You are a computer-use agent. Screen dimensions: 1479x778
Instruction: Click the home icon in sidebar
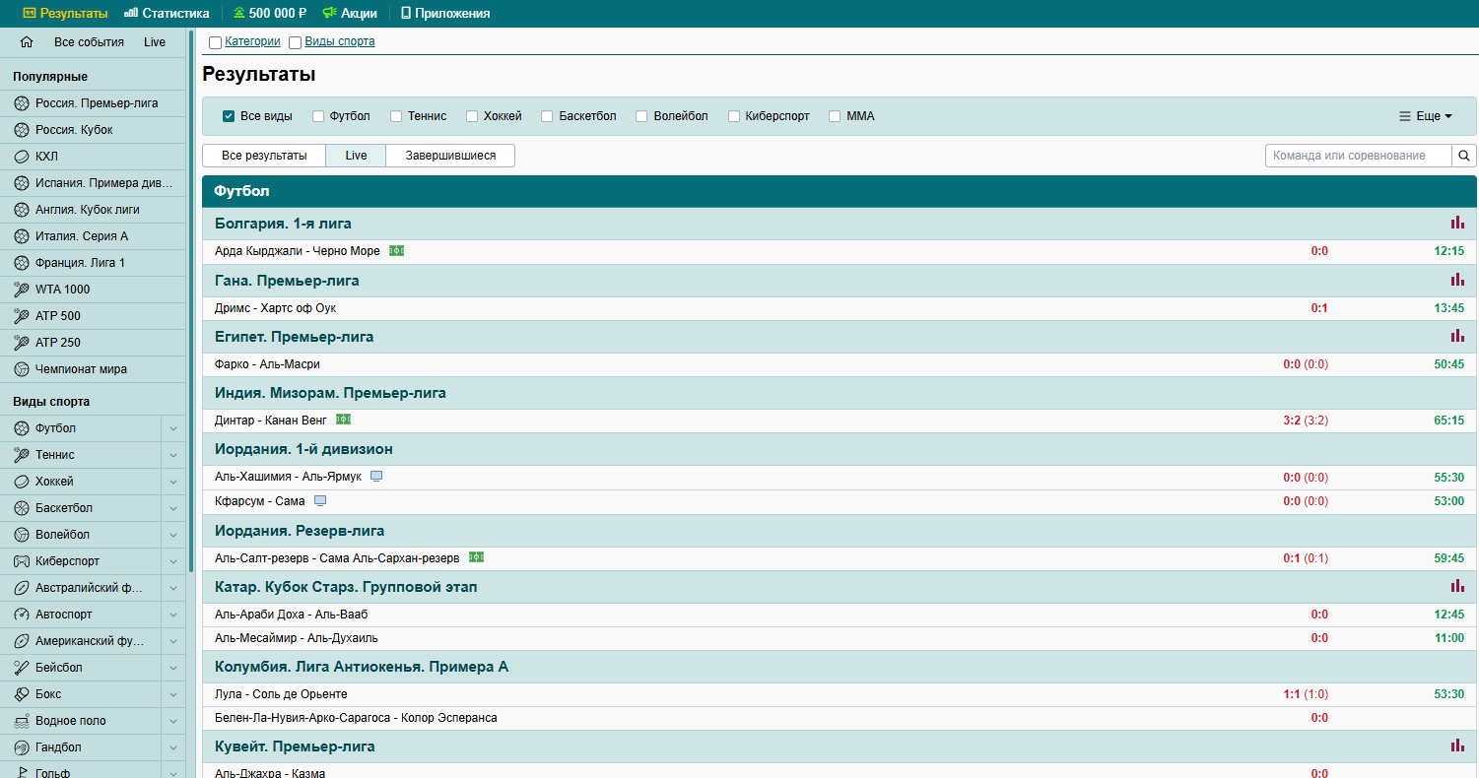27,42
